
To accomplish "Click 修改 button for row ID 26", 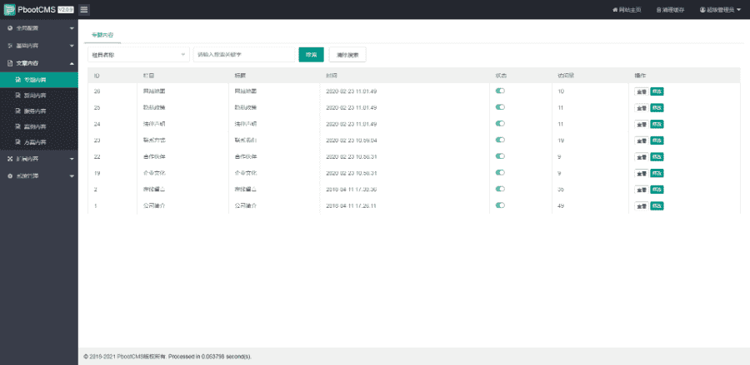I will pyautogui.click(x=657, y=91).
